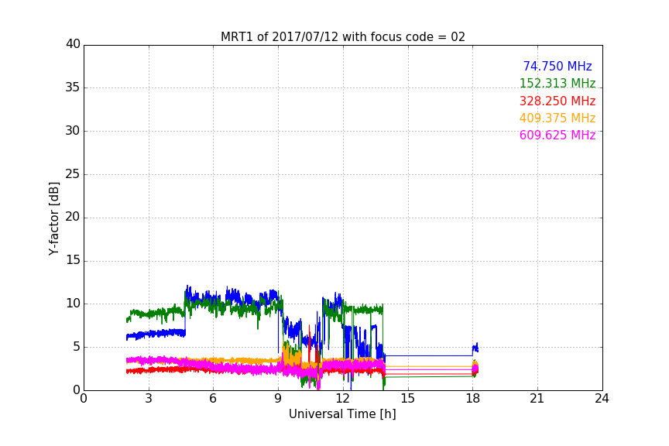Click the y-axis tick label 40
Screen dimensions: 669x446
point(73,44)
